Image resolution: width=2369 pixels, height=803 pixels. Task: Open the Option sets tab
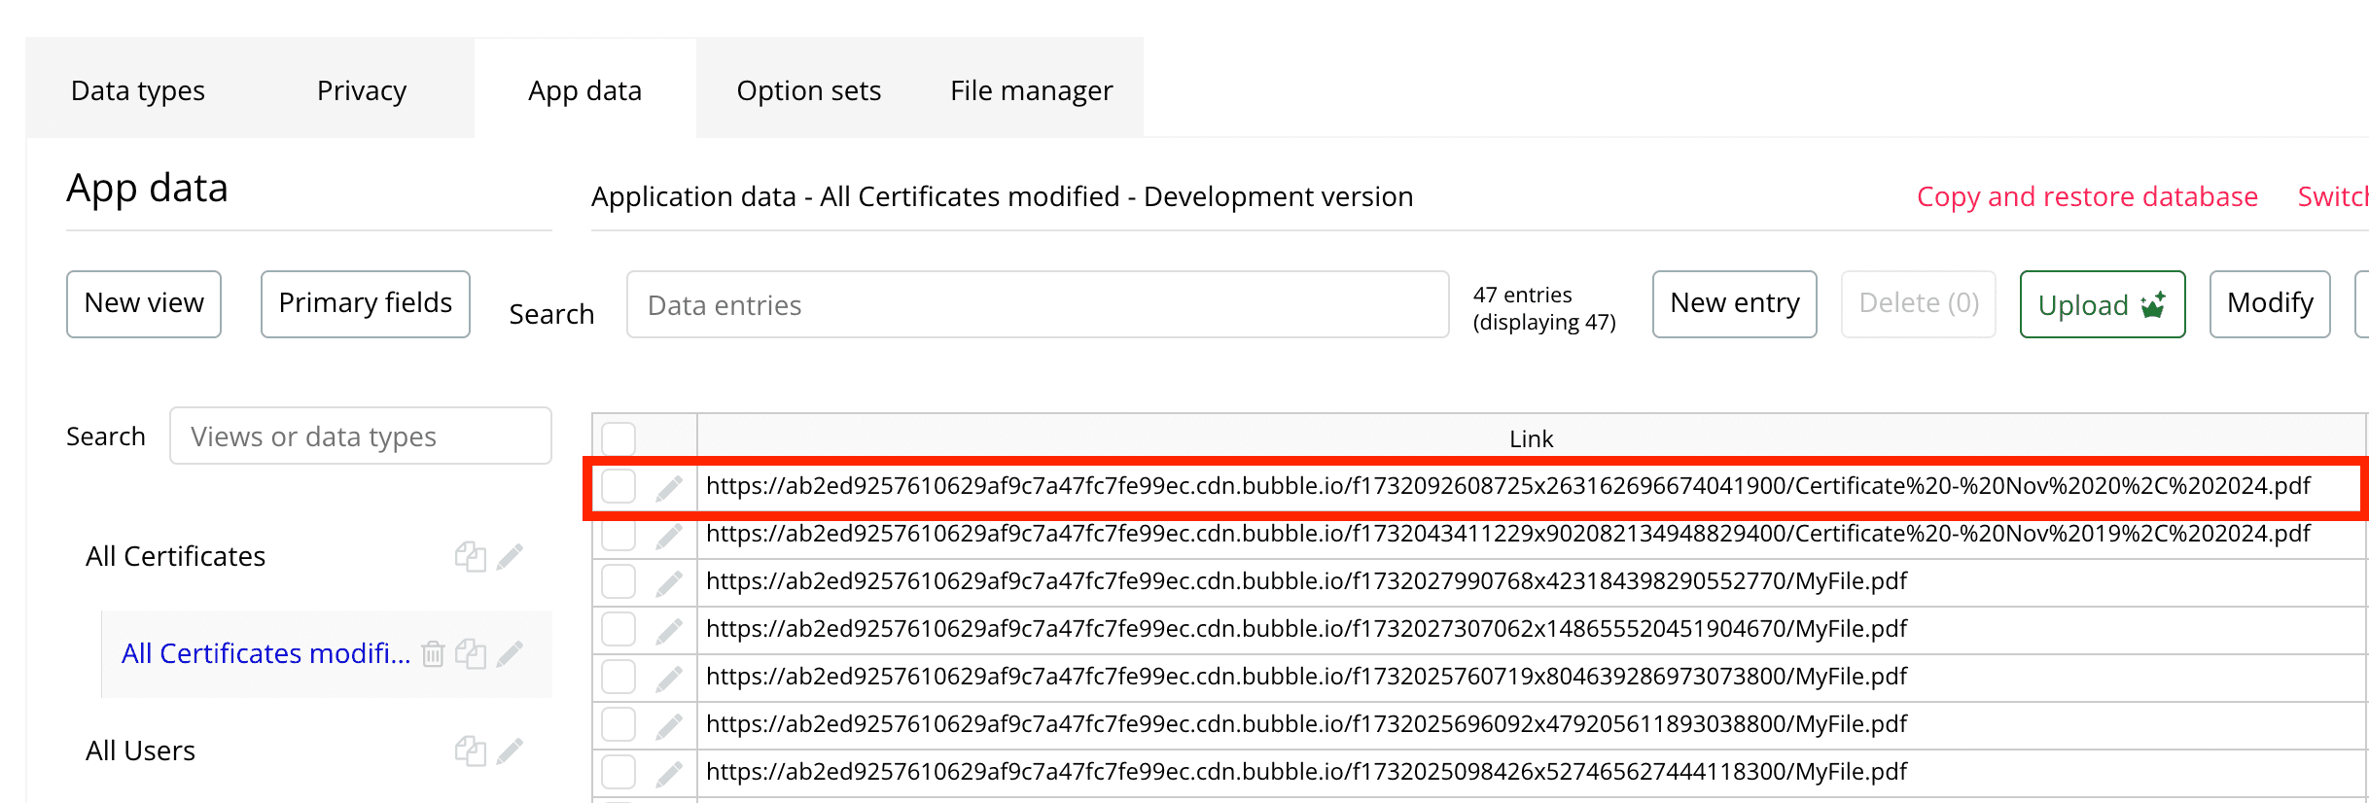[808, 90]
